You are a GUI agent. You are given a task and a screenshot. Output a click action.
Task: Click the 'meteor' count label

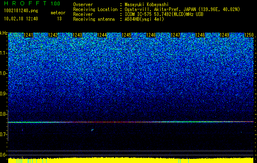coord(58,13)
